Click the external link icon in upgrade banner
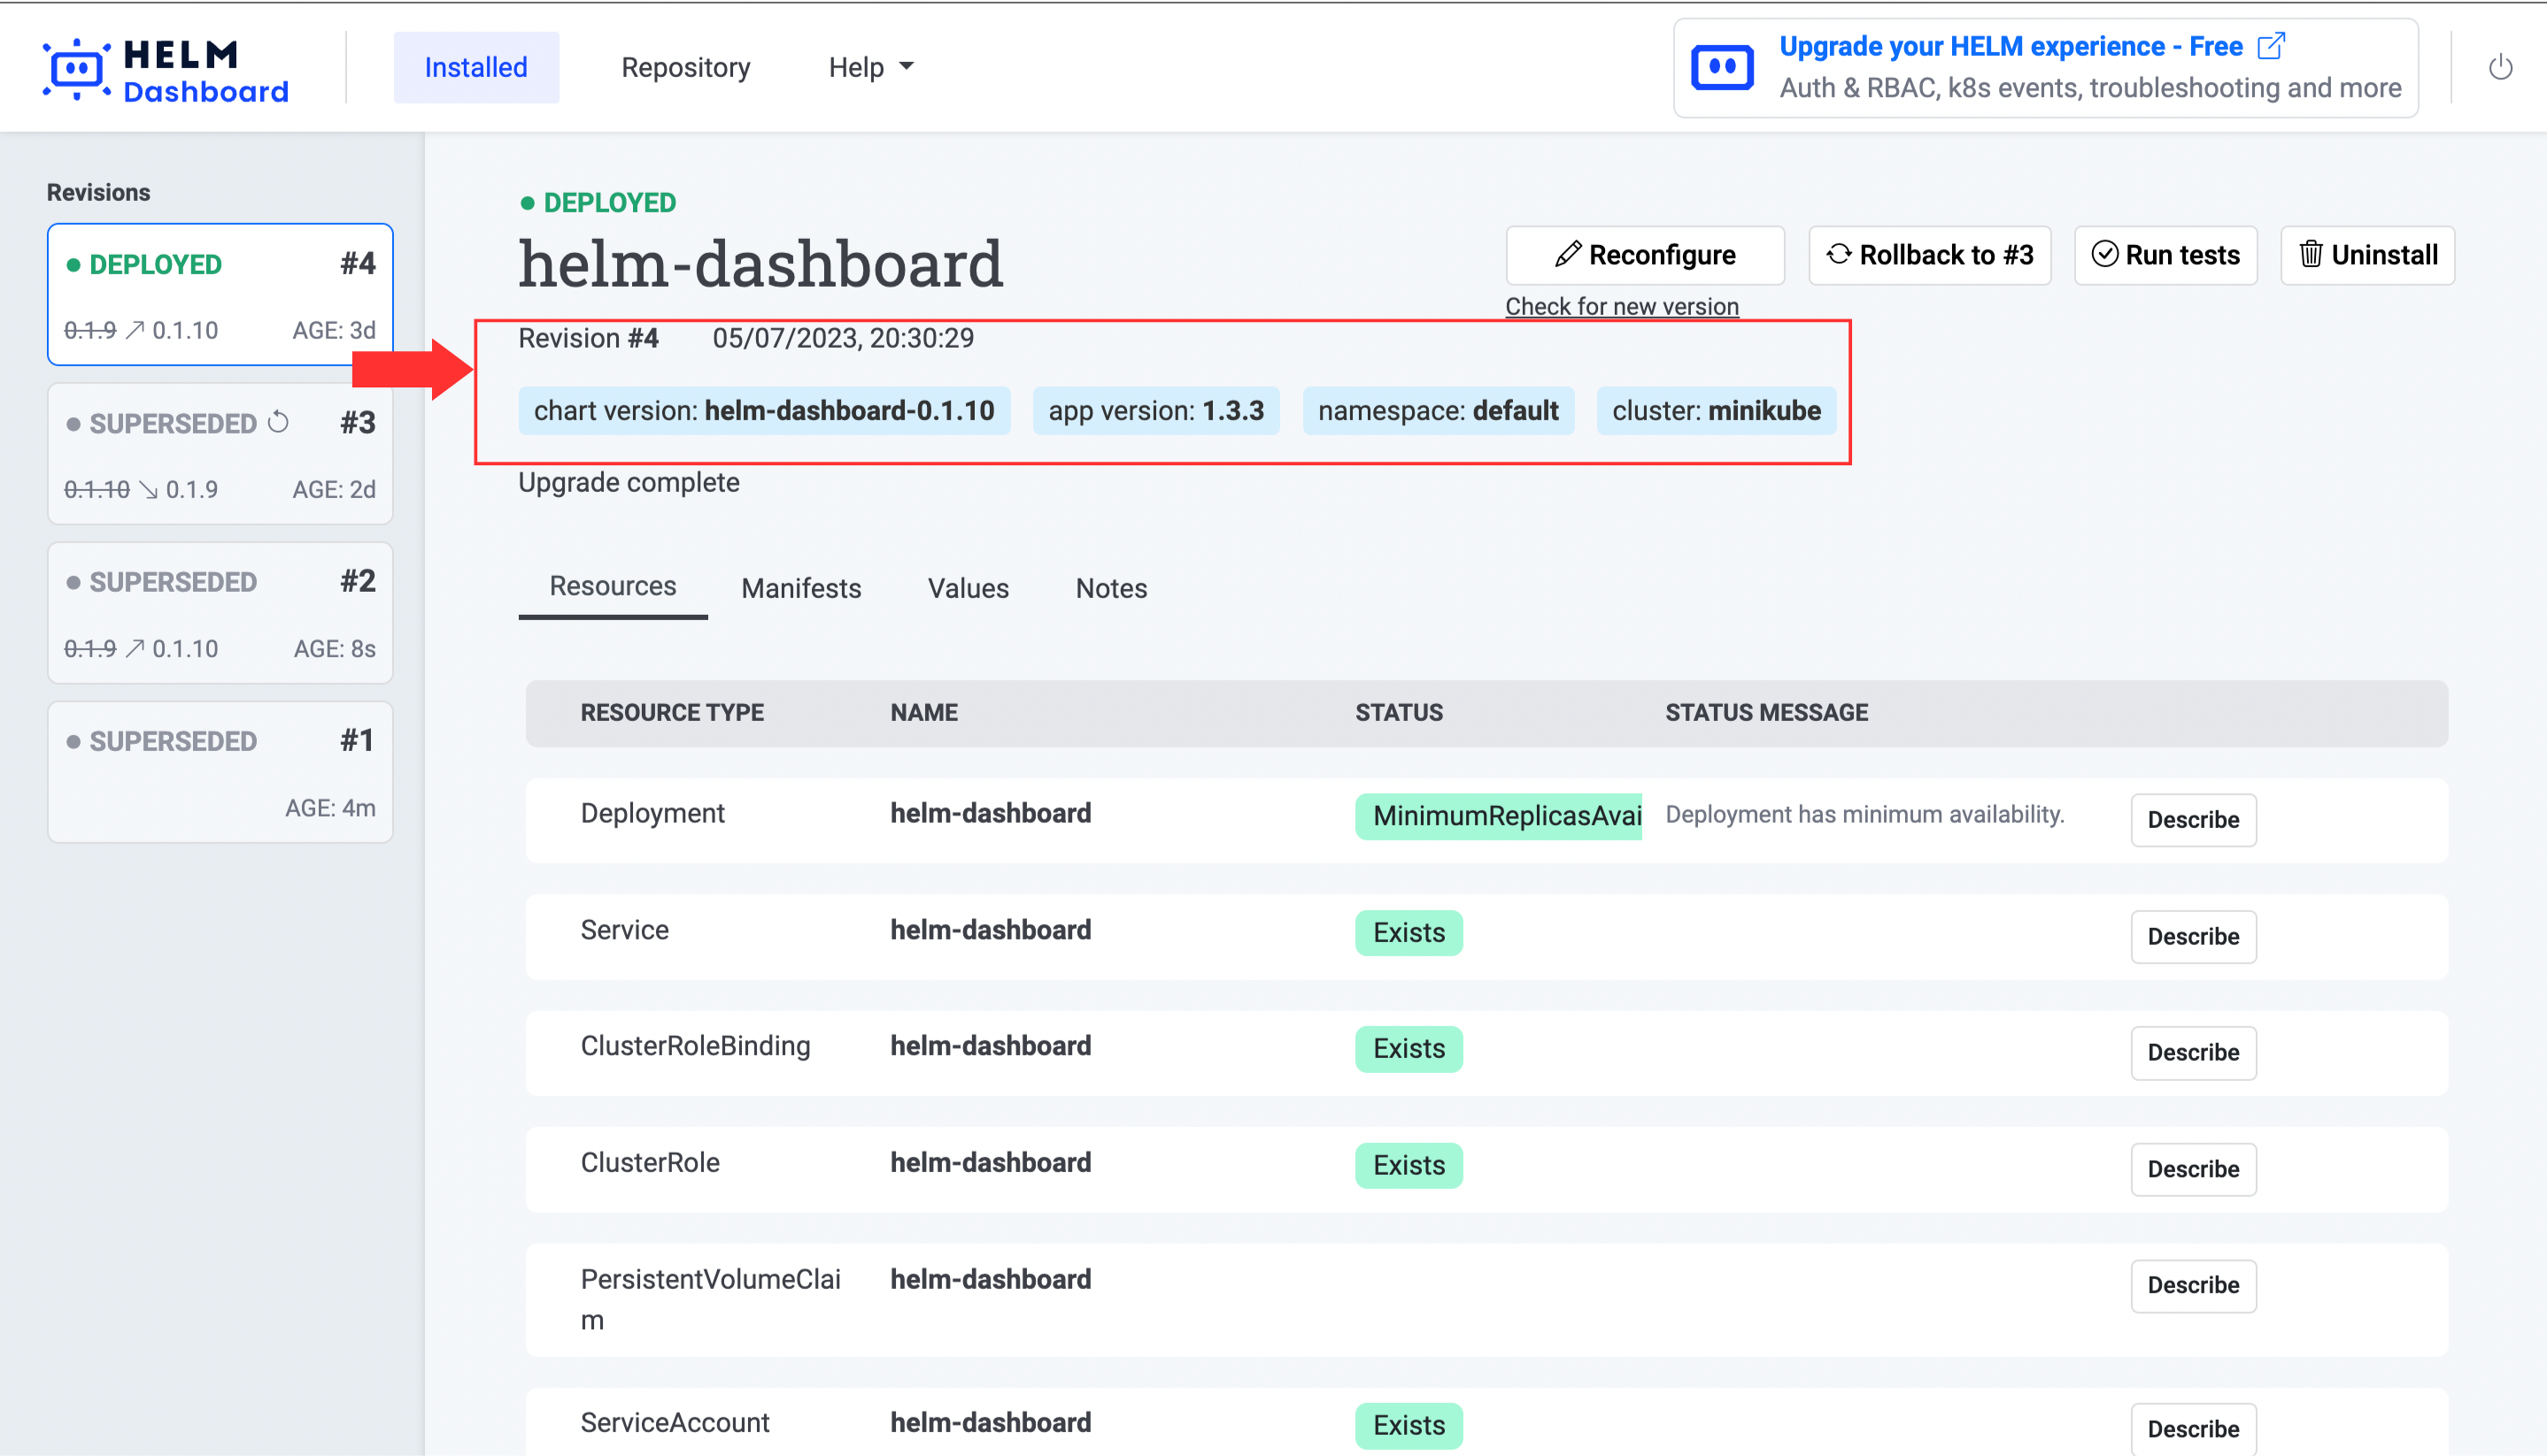Viewport: 2547px width, 1456px height. (x=2272, y=46)
